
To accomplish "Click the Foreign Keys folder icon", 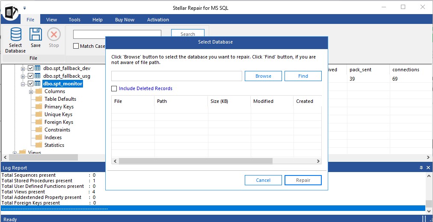I will (x=39, y=122).
